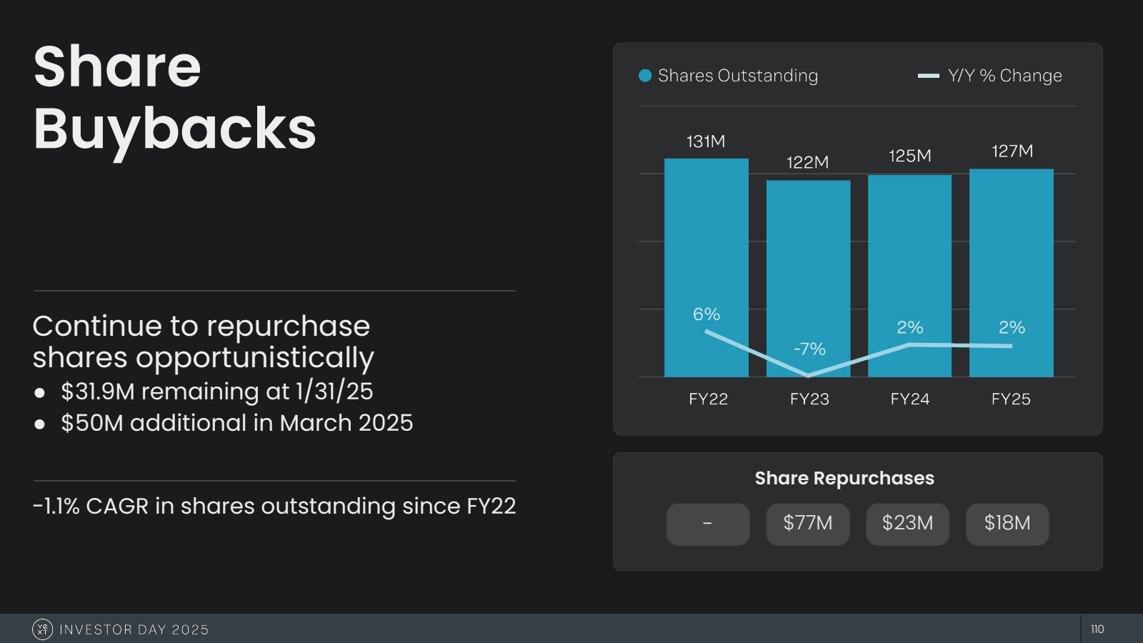1143x643 pixels.
Task: Click the dash share repurchase pill
Action: tap(708, 524)
